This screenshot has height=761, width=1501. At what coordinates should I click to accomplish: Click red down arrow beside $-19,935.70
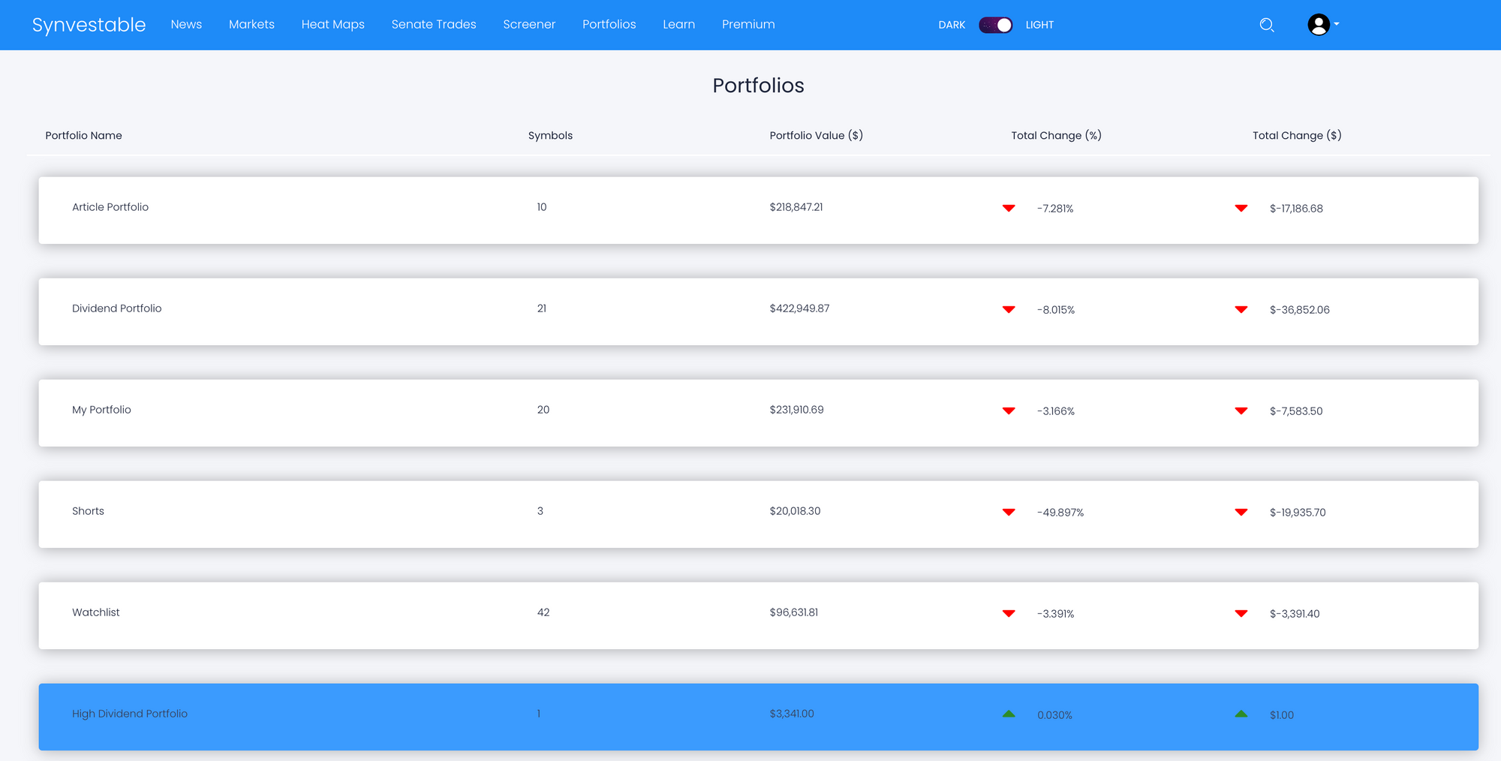(x=1241, y=512)
